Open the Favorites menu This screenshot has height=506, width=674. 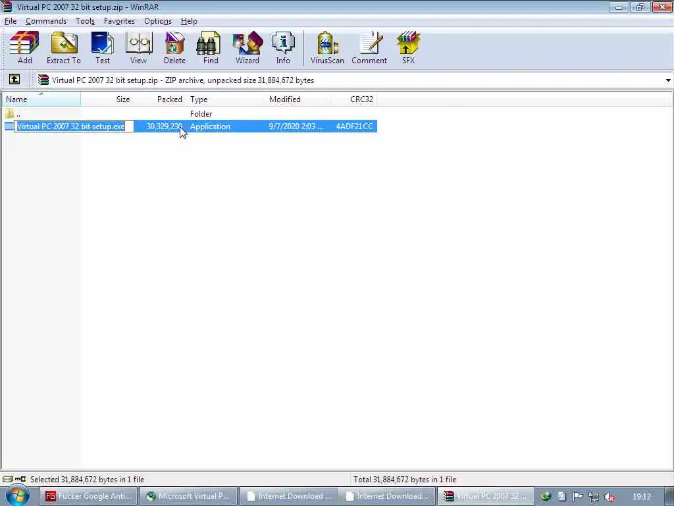click(x=119, y=21)
